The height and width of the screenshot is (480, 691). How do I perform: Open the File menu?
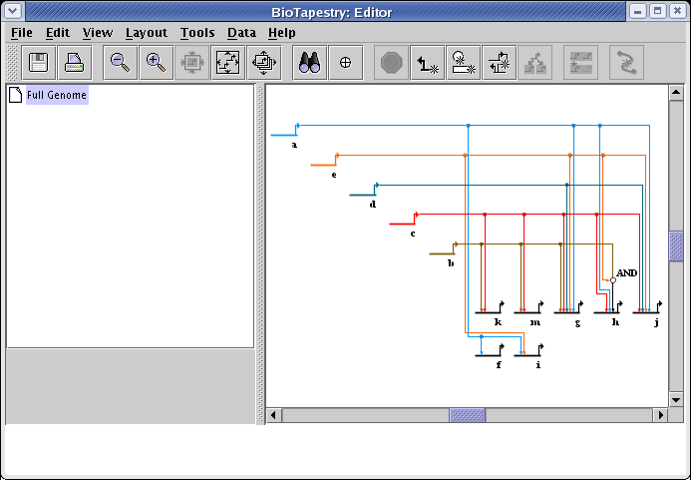tap(21, 33)
